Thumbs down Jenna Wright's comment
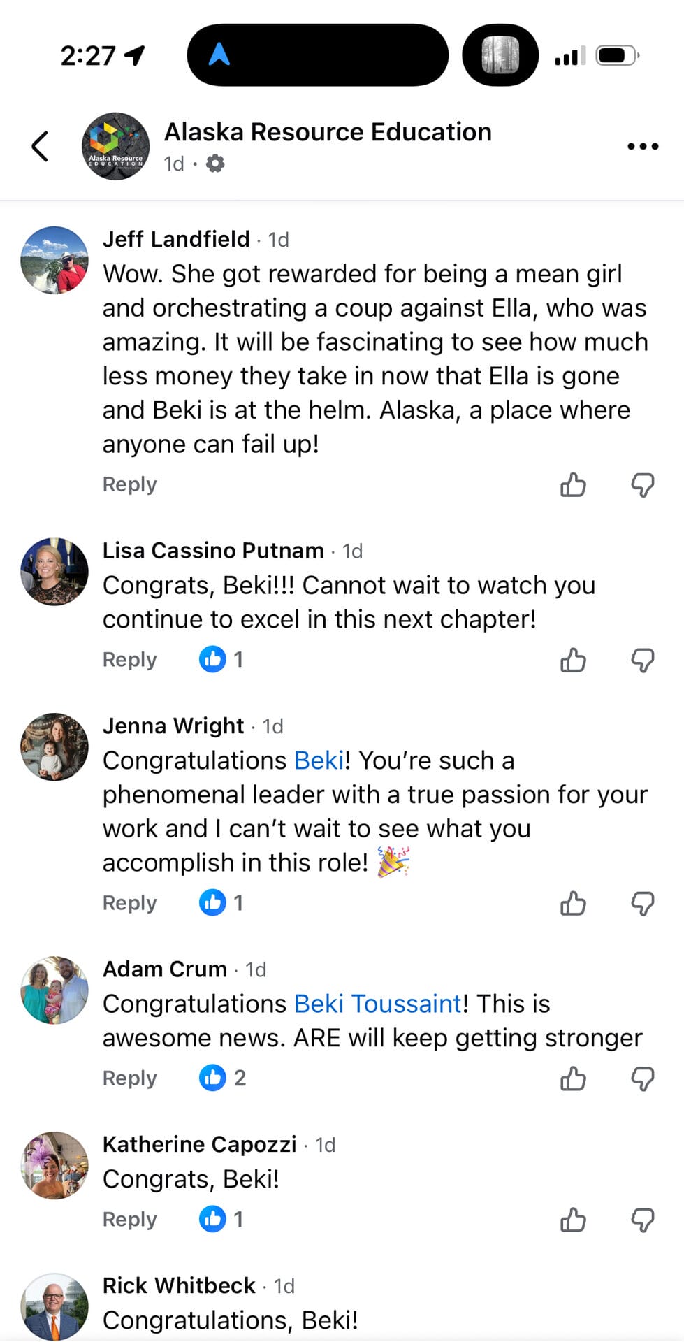 642,903
